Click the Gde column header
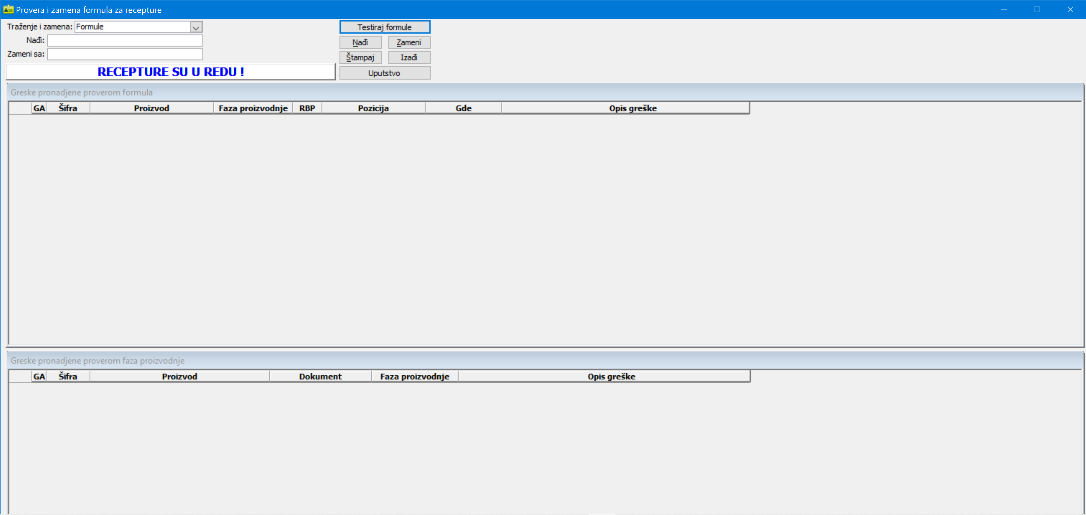Viewport: 1086px width, 515px height. (463, 108)
